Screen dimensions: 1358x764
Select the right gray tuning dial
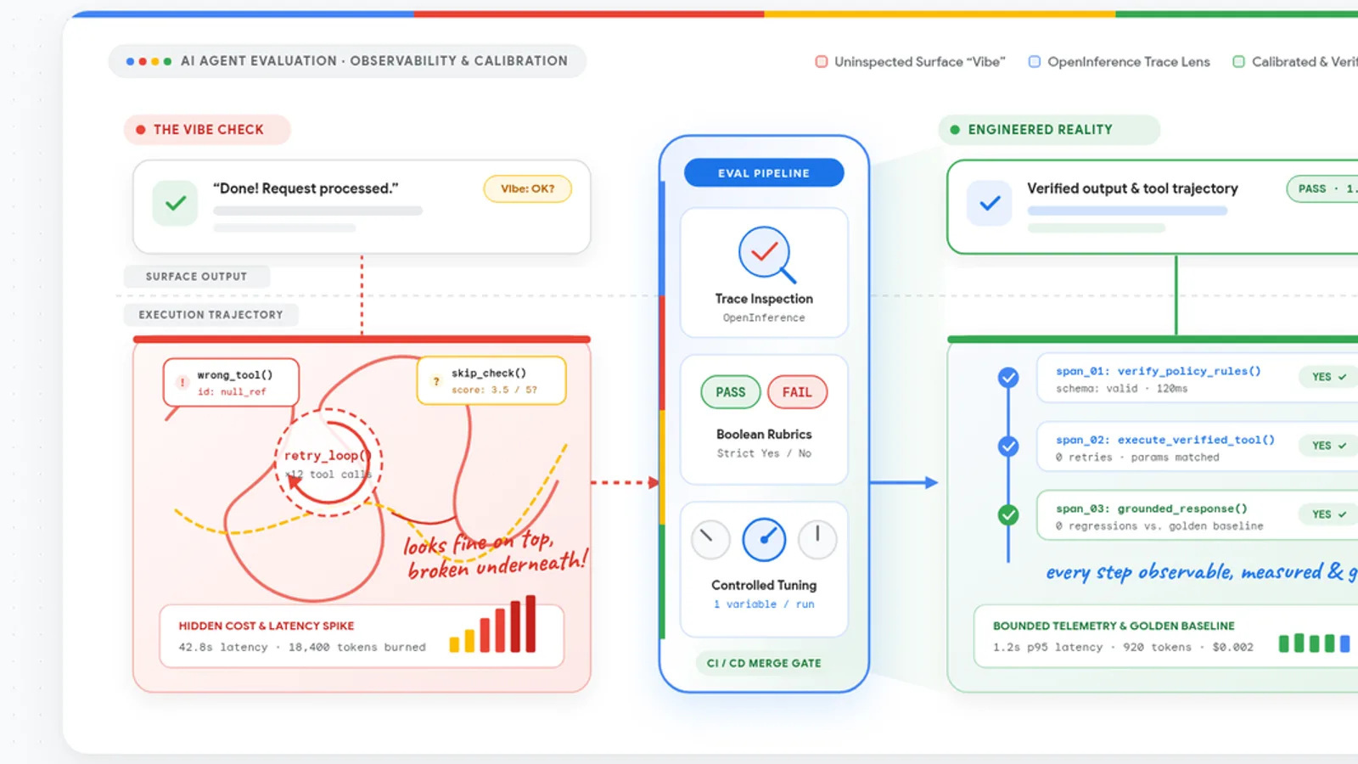(817, 540)
